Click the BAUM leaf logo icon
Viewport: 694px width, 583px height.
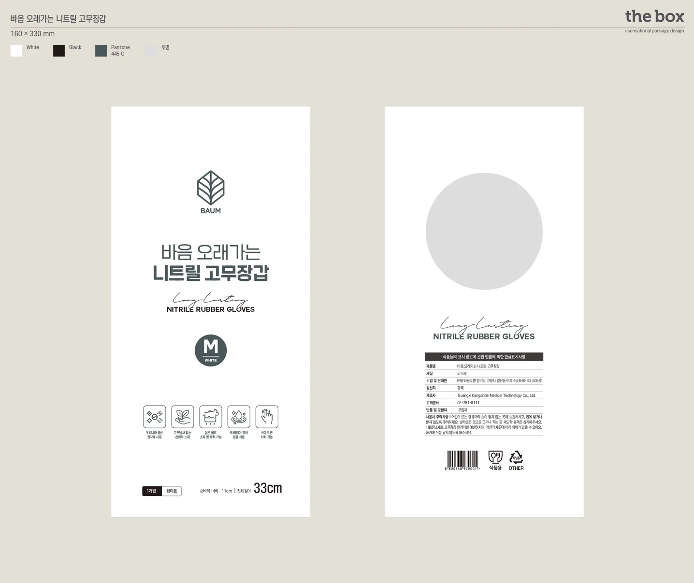click(x=211, y=188)
